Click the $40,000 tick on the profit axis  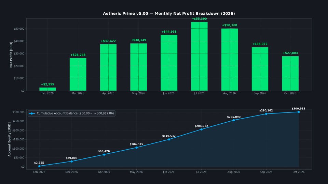click(19, 41)
